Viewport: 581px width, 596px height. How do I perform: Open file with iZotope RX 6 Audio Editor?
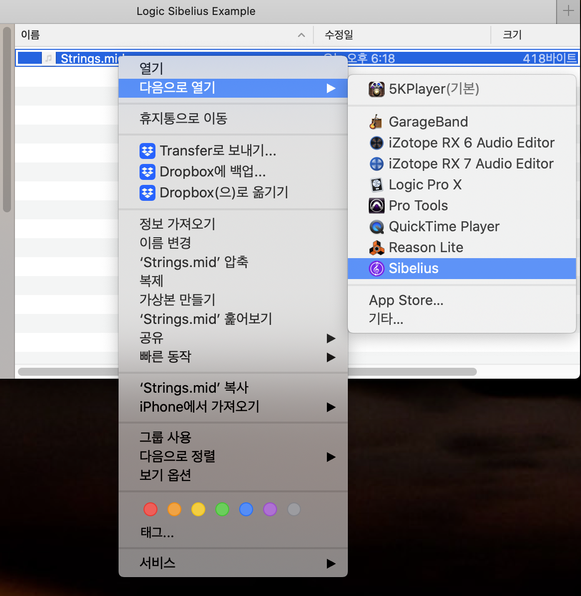[x=462, y=143]
